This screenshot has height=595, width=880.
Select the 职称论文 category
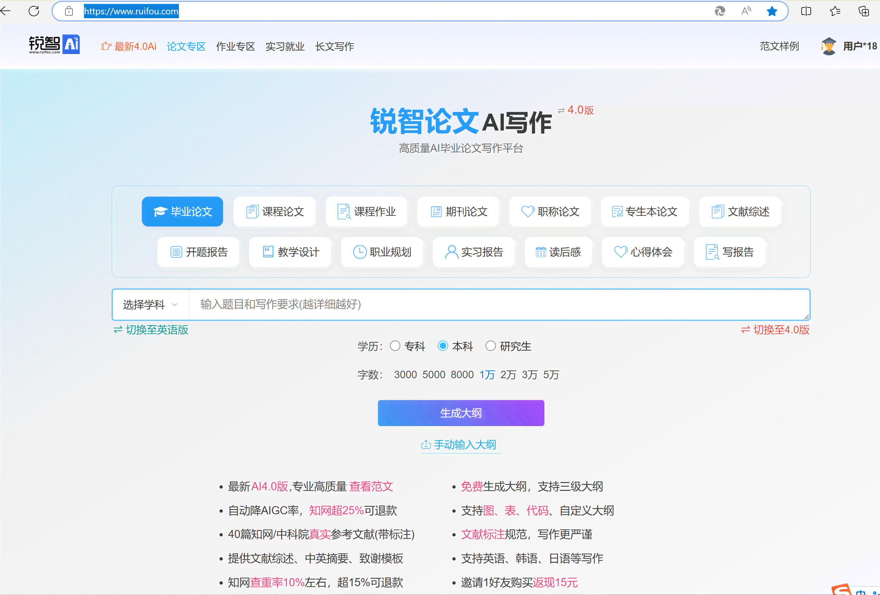(550, 212)
